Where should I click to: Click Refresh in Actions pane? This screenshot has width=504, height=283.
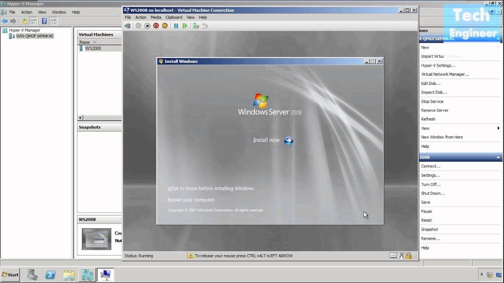428,119
